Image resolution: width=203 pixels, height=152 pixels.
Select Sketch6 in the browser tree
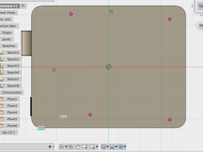click(x=13, y=73)
